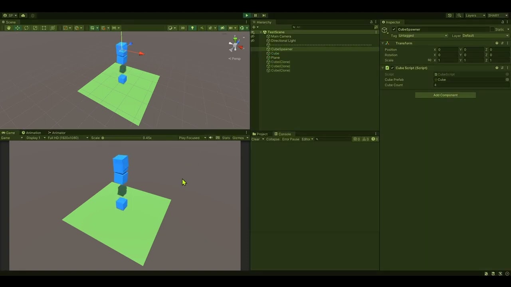Image resolution: width=511 pixels, height=287 pixels.
Task: Select Main Camera in Hierarchy
Action: coord(281,36)
